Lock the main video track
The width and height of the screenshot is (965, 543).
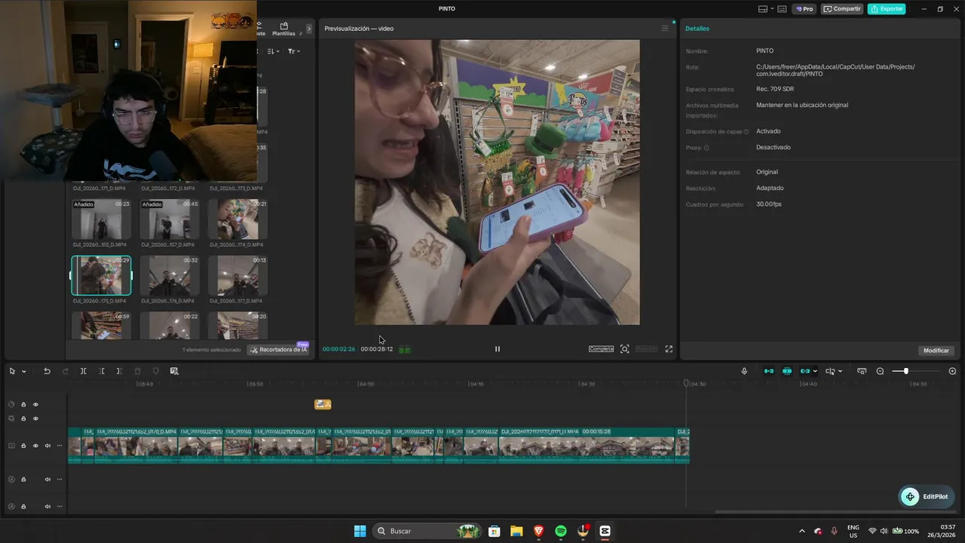pyautogui.click(x=23, y=446)
